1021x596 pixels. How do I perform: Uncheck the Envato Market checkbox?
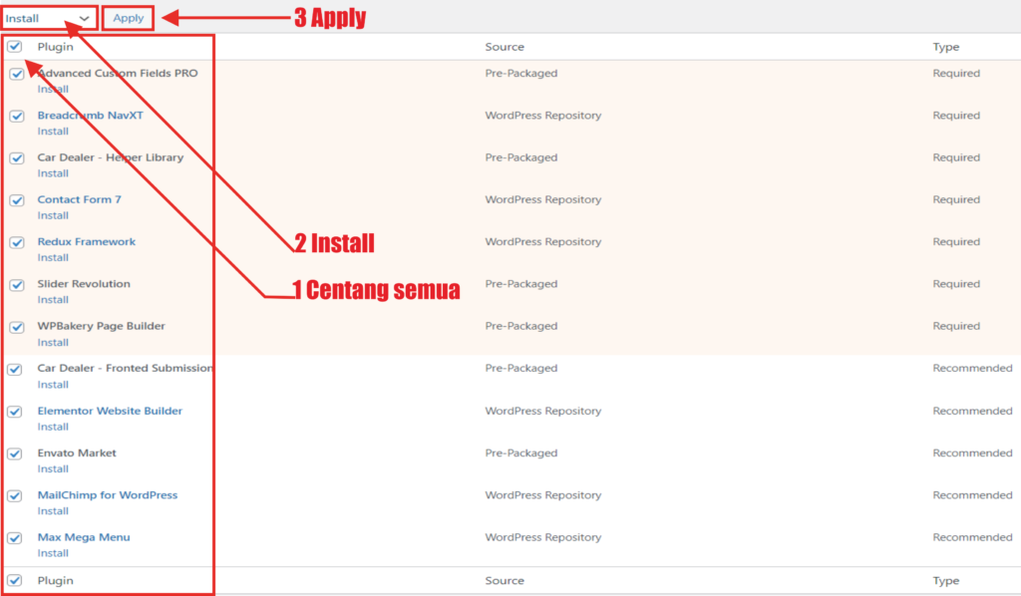point(15,453)
